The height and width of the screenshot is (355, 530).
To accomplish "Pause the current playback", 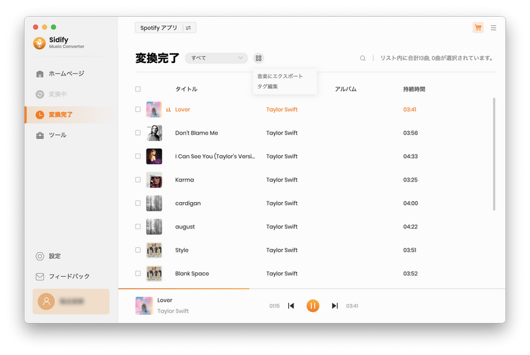I will tap(313, 306).
